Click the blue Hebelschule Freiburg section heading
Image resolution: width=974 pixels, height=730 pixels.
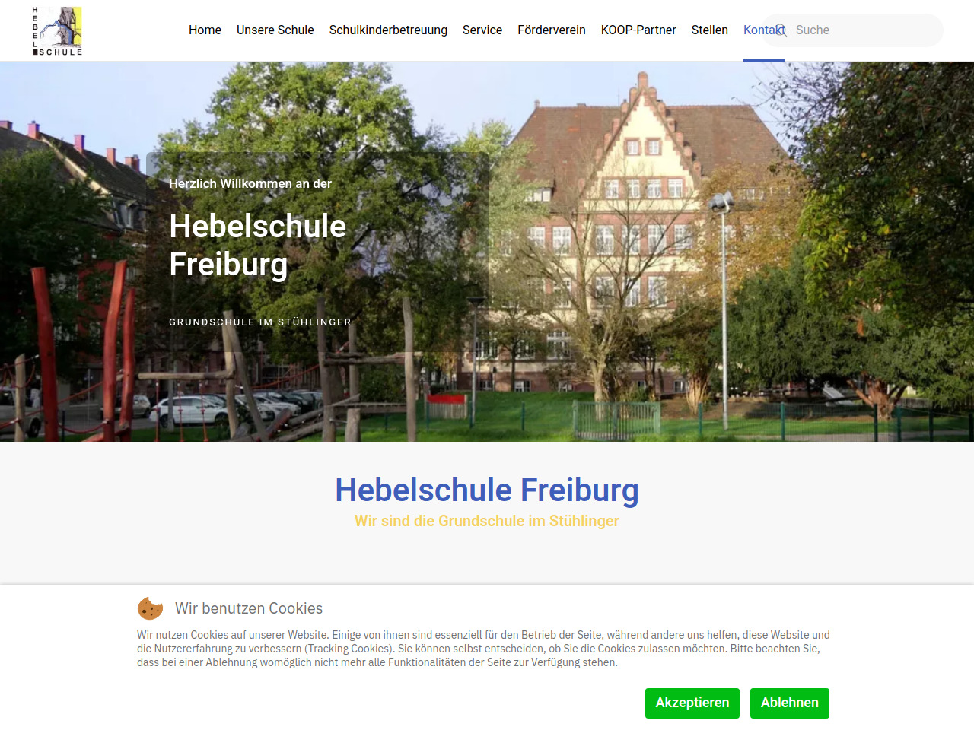click(487, 490)
